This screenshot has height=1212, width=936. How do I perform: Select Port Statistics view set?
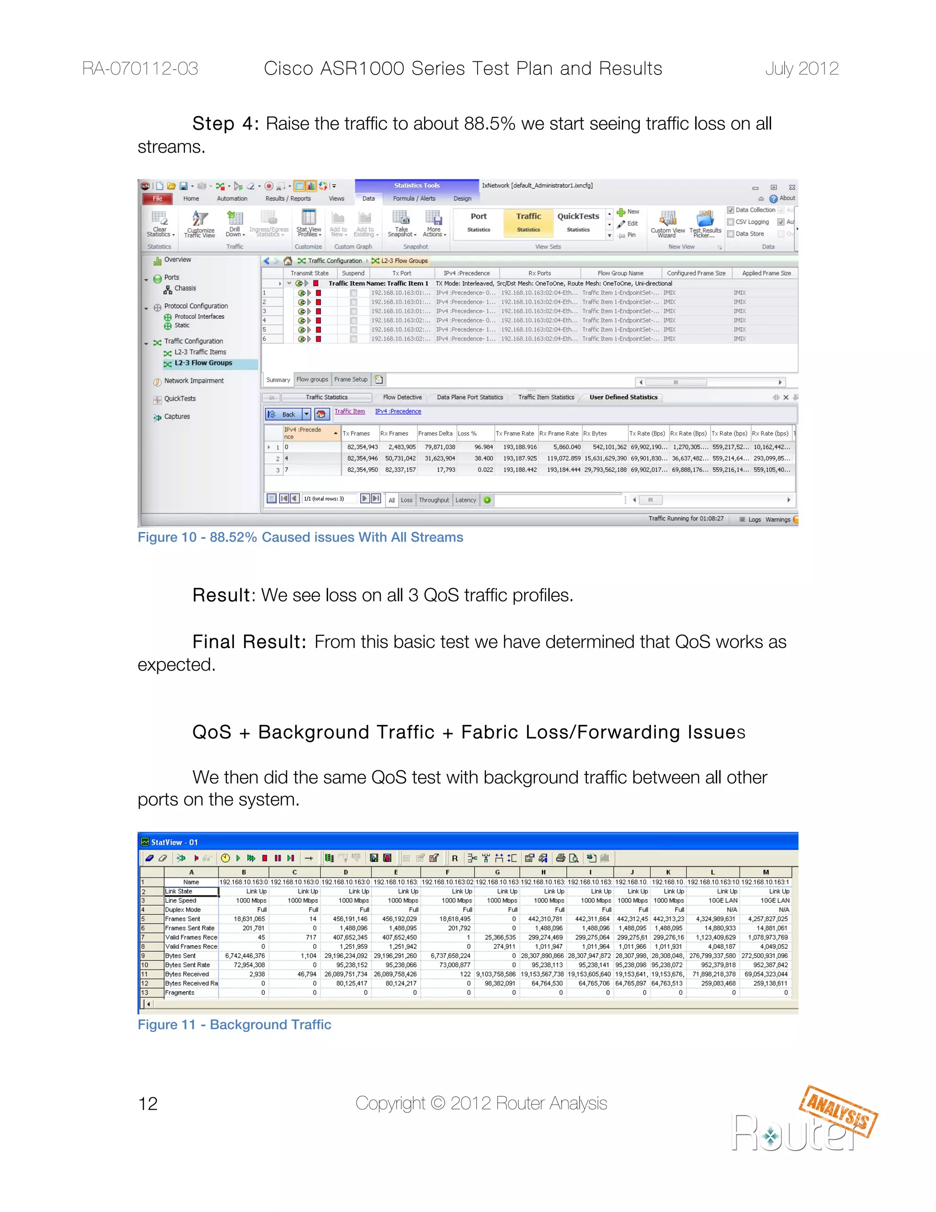479,223
